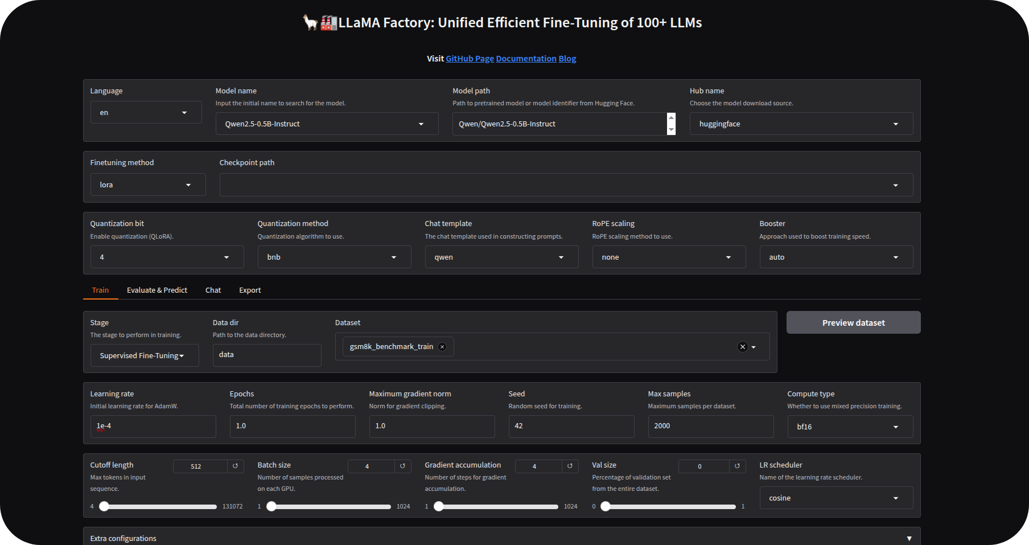
Task: Focus the Learning rate field
Action: coord(153,426)
